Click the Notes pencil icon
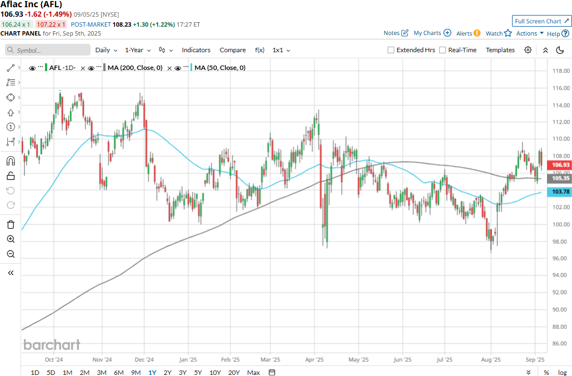This screenshot has height=376, width=572. click(x=404, y=33)
